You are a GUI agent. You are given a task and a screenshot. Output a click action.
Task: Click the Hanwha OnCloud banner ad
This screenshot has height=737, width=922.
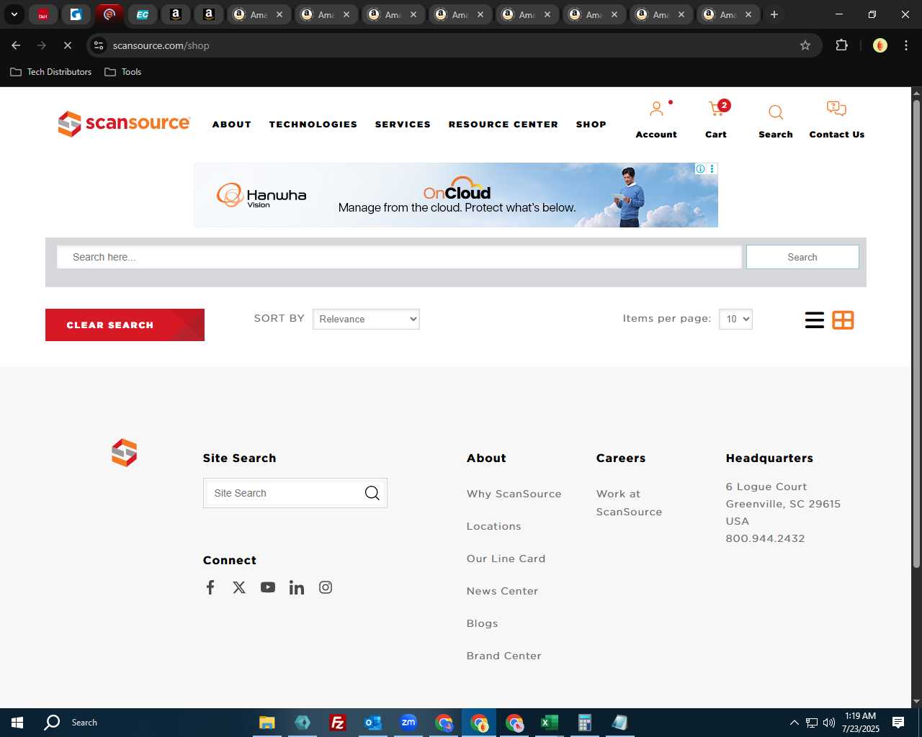pyautogui.click(x=455, y=195)
